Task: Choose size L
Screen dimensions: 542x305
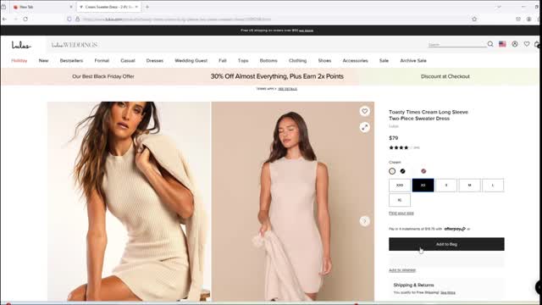Action: [x=493, y=186]
